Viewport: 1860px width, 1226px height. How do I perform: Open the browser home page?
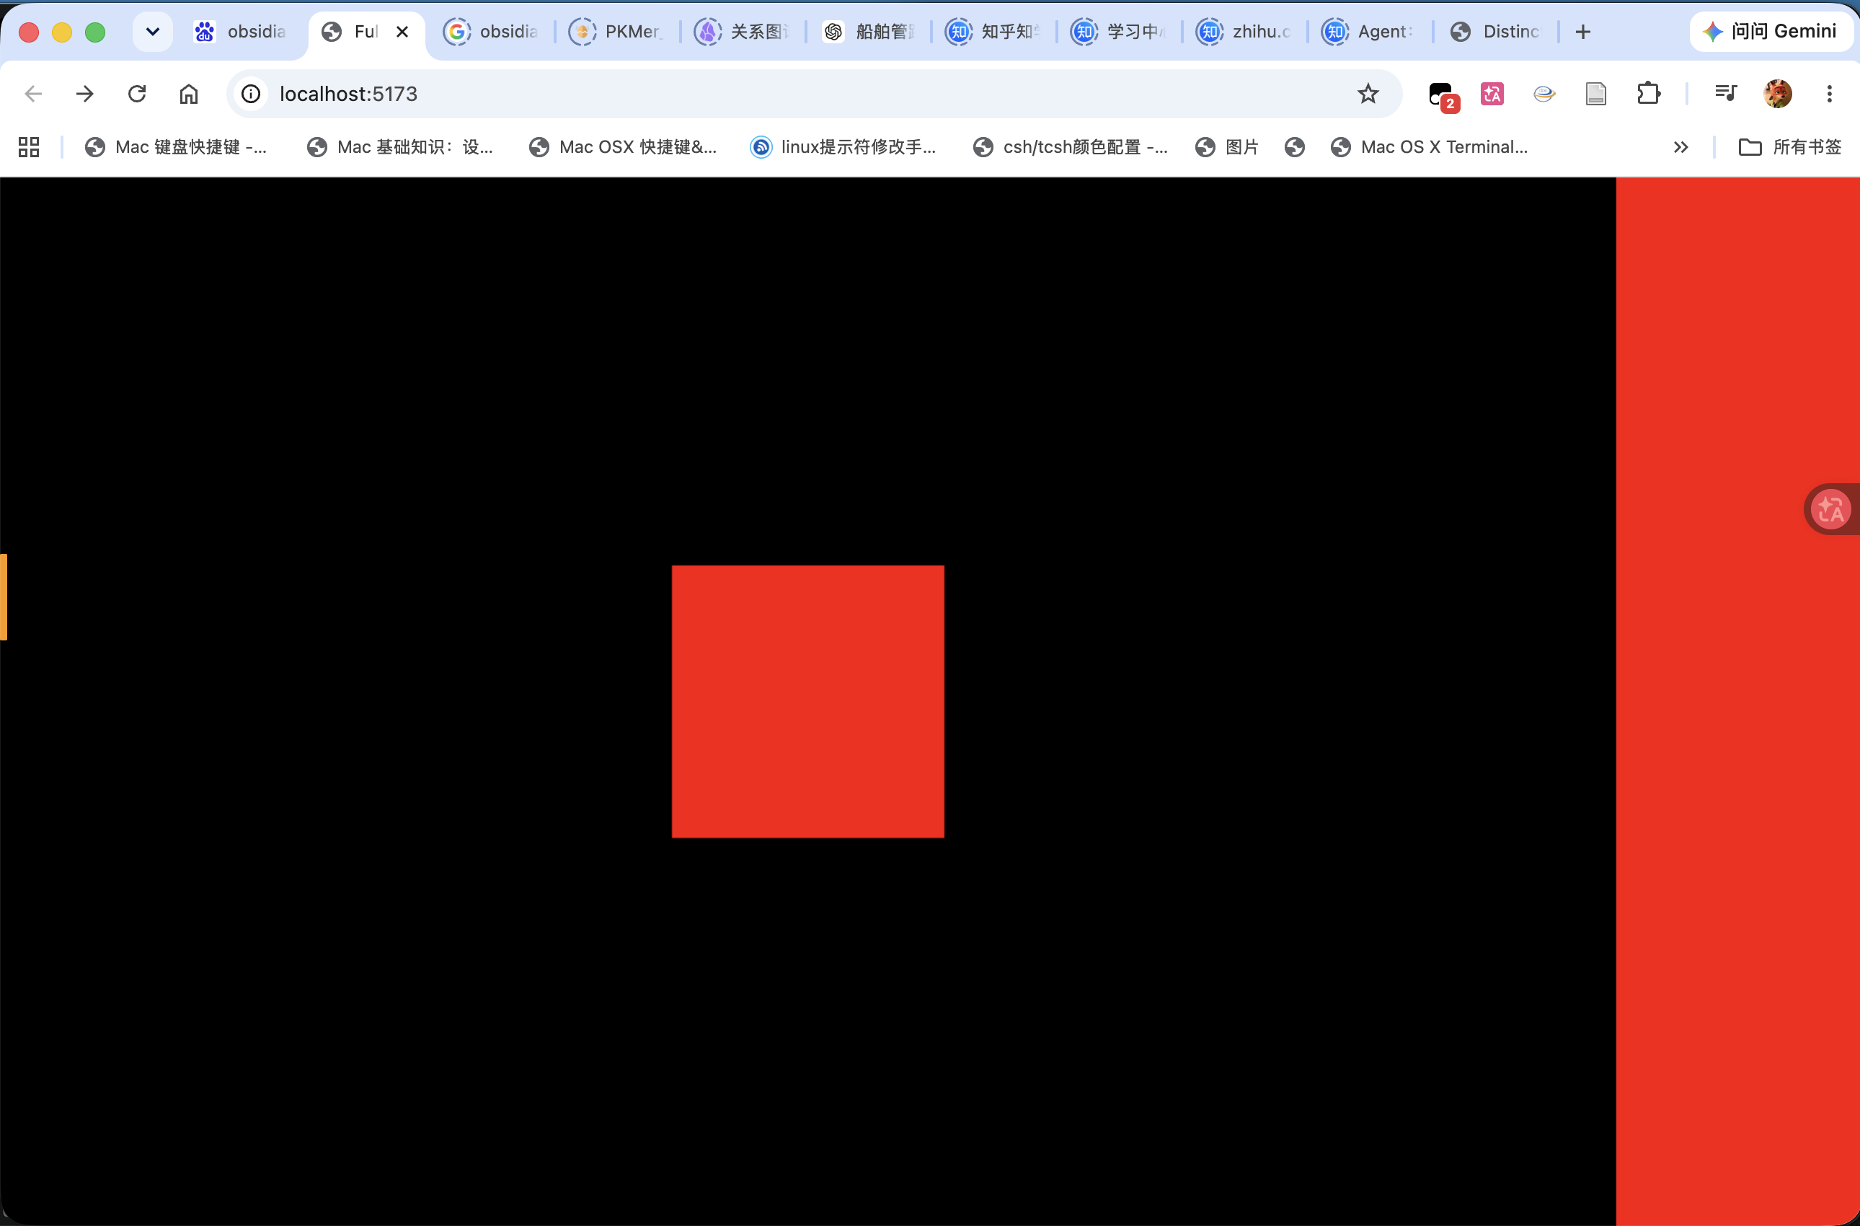[x=189, y=94]
